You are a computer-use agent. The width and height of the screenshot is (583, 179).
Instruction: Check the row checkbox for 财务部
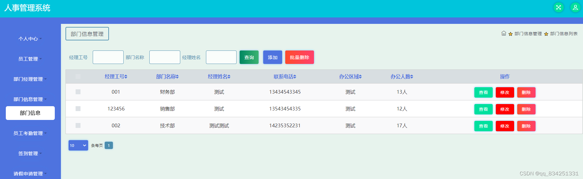click(78, 92)
